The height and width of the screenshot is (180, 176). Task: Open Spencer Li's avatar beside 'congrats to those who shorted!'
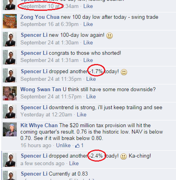click(x=10, y=57)
